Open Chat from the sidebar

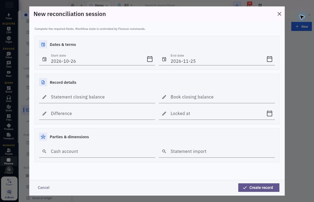pos(9,65)
